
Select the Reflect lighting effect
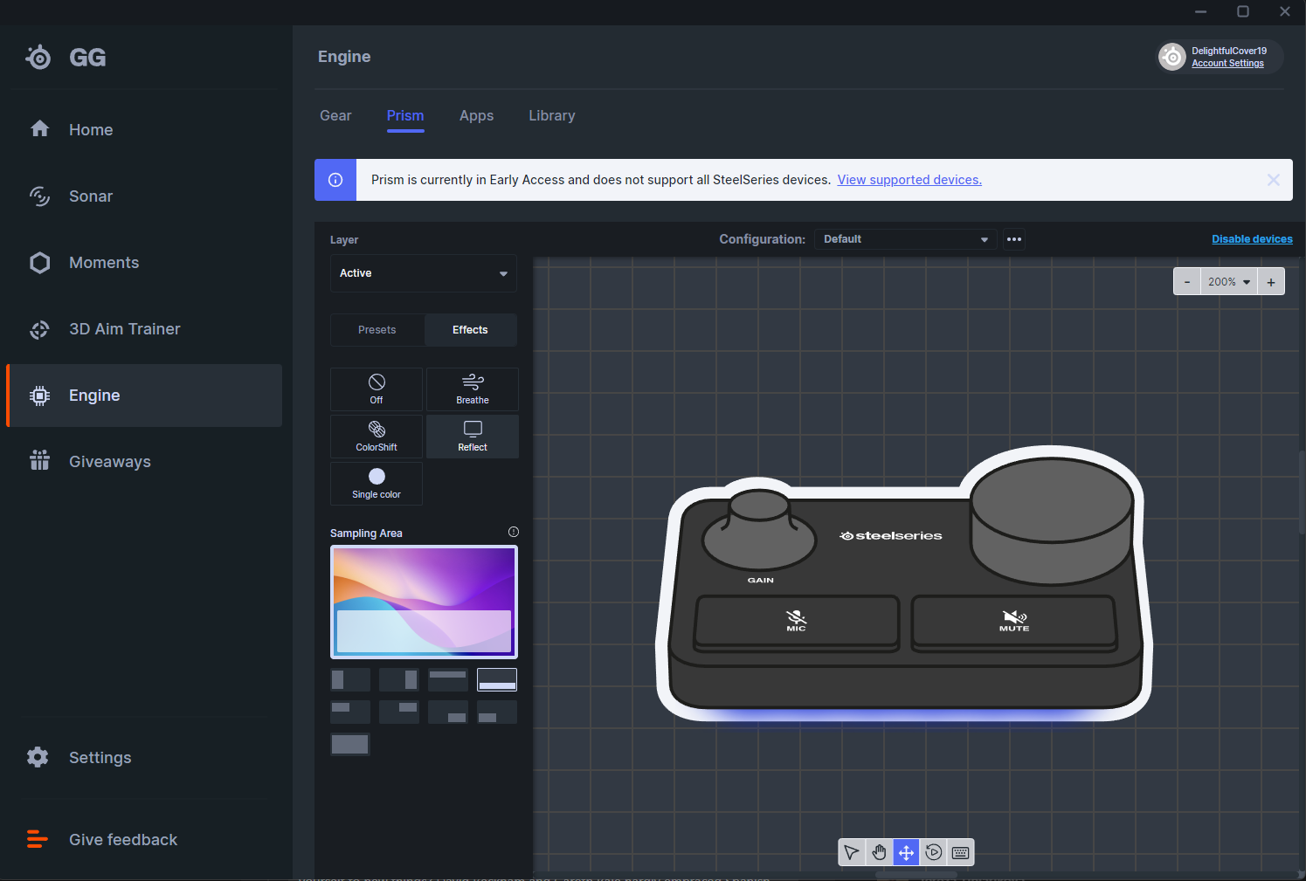pyautogui.click(x=473, y=437)
